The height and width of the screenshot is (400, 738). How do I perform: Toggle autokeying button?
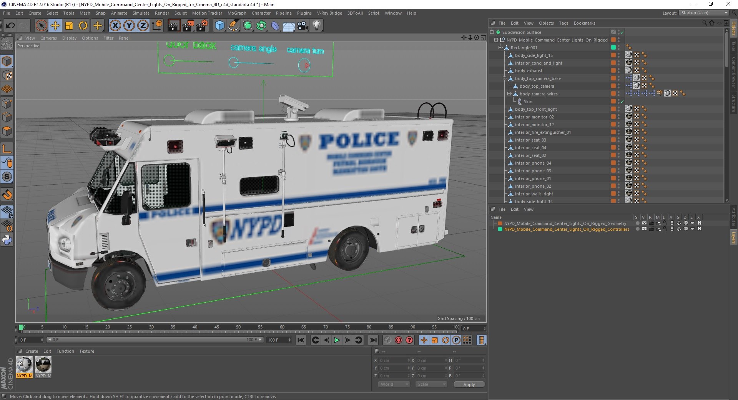coord(399,340)
